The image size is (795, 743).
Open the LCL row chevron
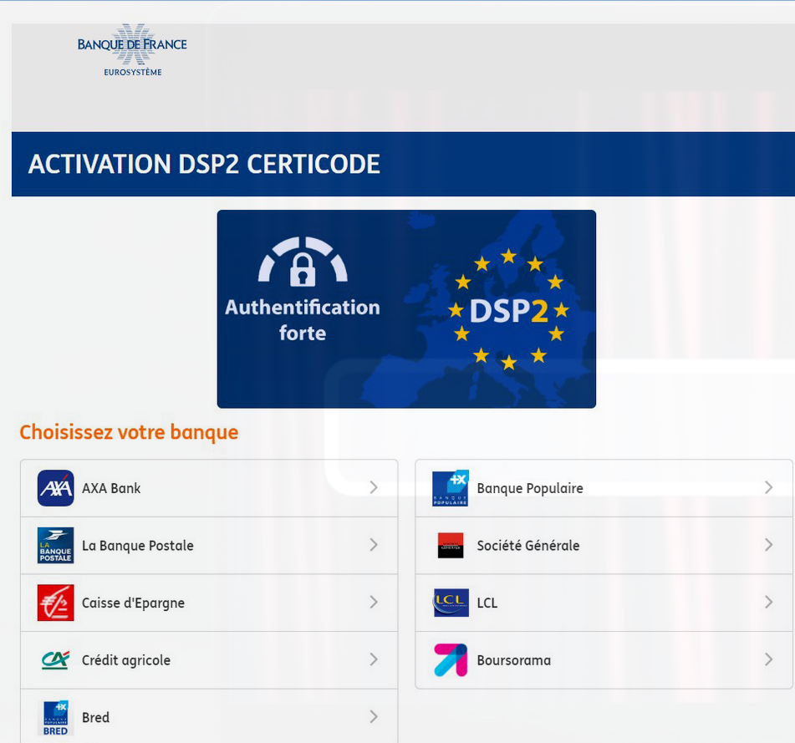coord(768,602)
